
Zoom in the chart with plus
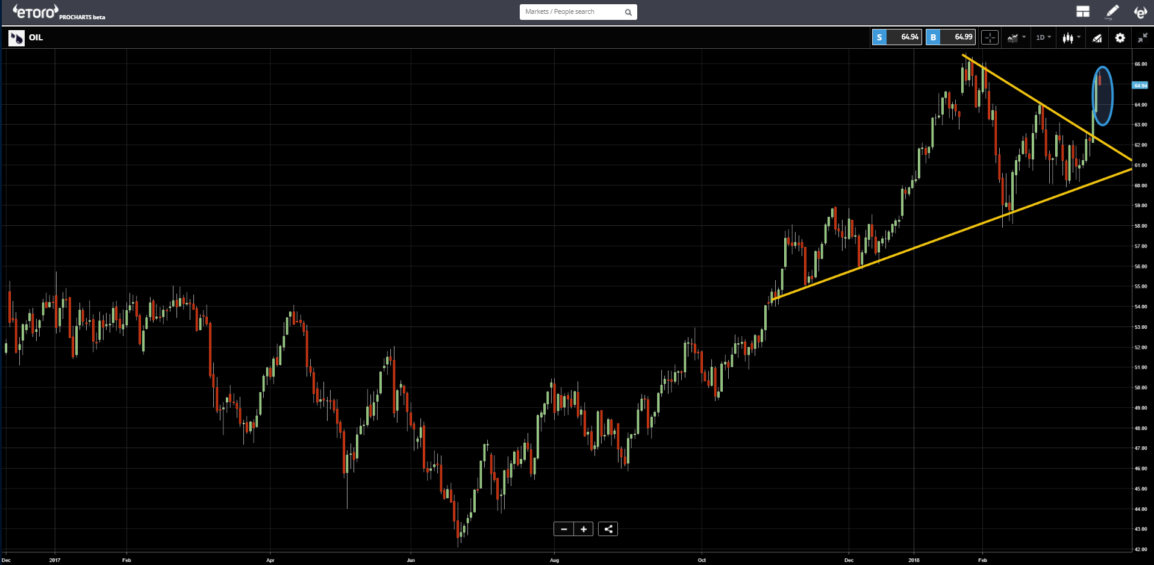point(584,529)
